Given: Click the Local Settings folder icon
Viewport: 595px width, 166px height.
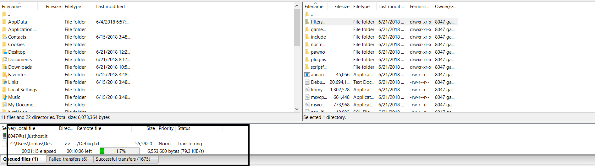Looking at the screenshot, I should pyautogui.click(x=4, y=89).
